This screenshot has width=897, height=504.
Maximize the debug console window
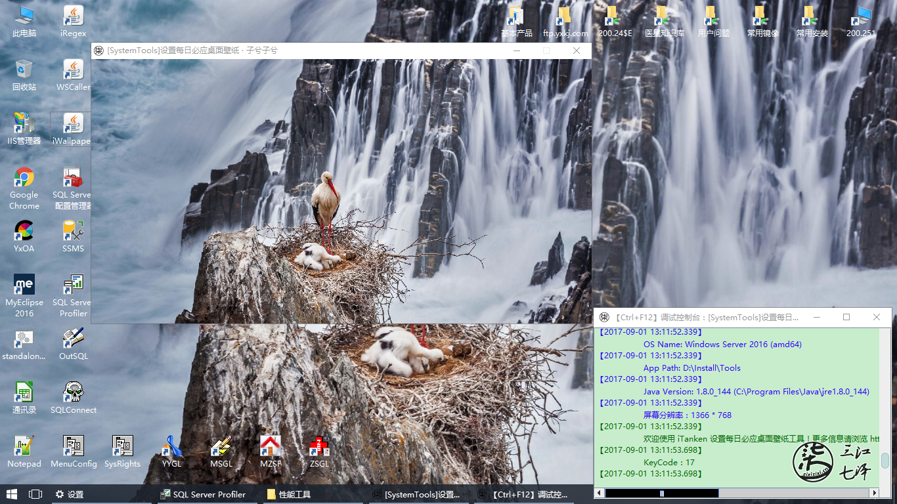(846, 317)
